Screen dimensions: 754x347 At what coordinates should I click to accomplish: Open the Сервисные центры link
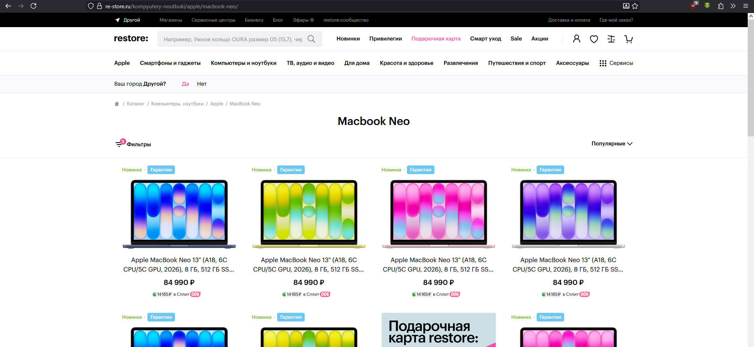coord(213,20)
